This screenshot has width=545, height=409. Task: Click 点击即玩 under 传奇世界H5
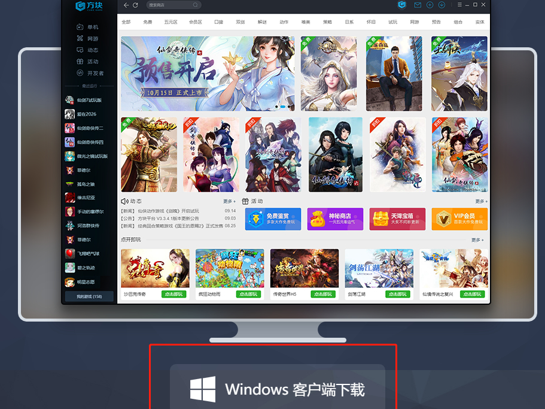point(323,294)
